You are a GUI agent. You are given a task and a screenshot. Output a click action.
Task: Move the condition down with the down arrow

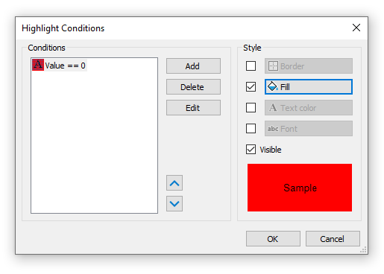pos(174,204)
